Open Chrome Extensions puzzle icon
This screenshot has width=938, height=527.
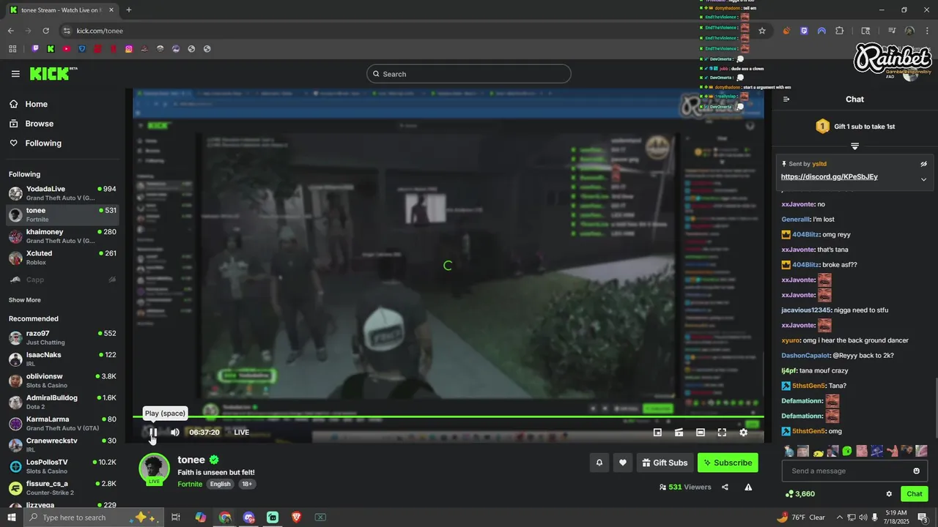pos(840,31)
